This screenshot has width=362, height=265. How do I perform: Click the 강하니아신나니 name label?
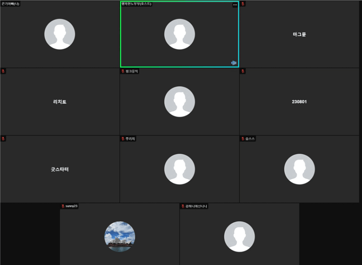(x=196, y=206)
